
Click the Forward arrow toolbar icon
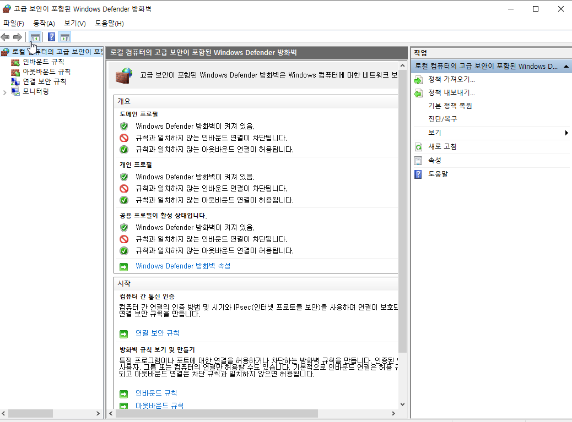(x=18, y=37)
